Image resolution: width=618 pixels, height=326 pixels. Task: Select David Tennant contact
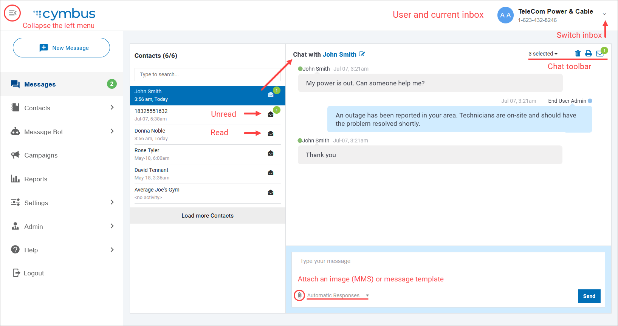208,174
